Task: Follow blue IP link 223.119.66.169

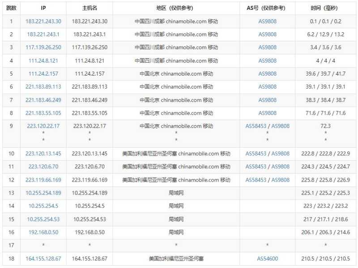Action: (43, 180)
